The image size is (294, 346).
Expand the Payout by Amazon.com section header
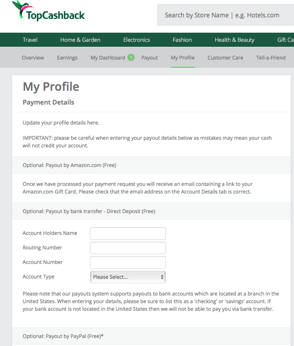69,165
